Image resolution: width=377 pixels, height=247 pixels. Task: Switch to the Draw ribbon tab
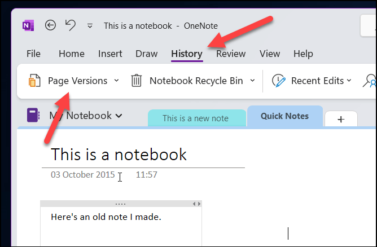point(146,54)
